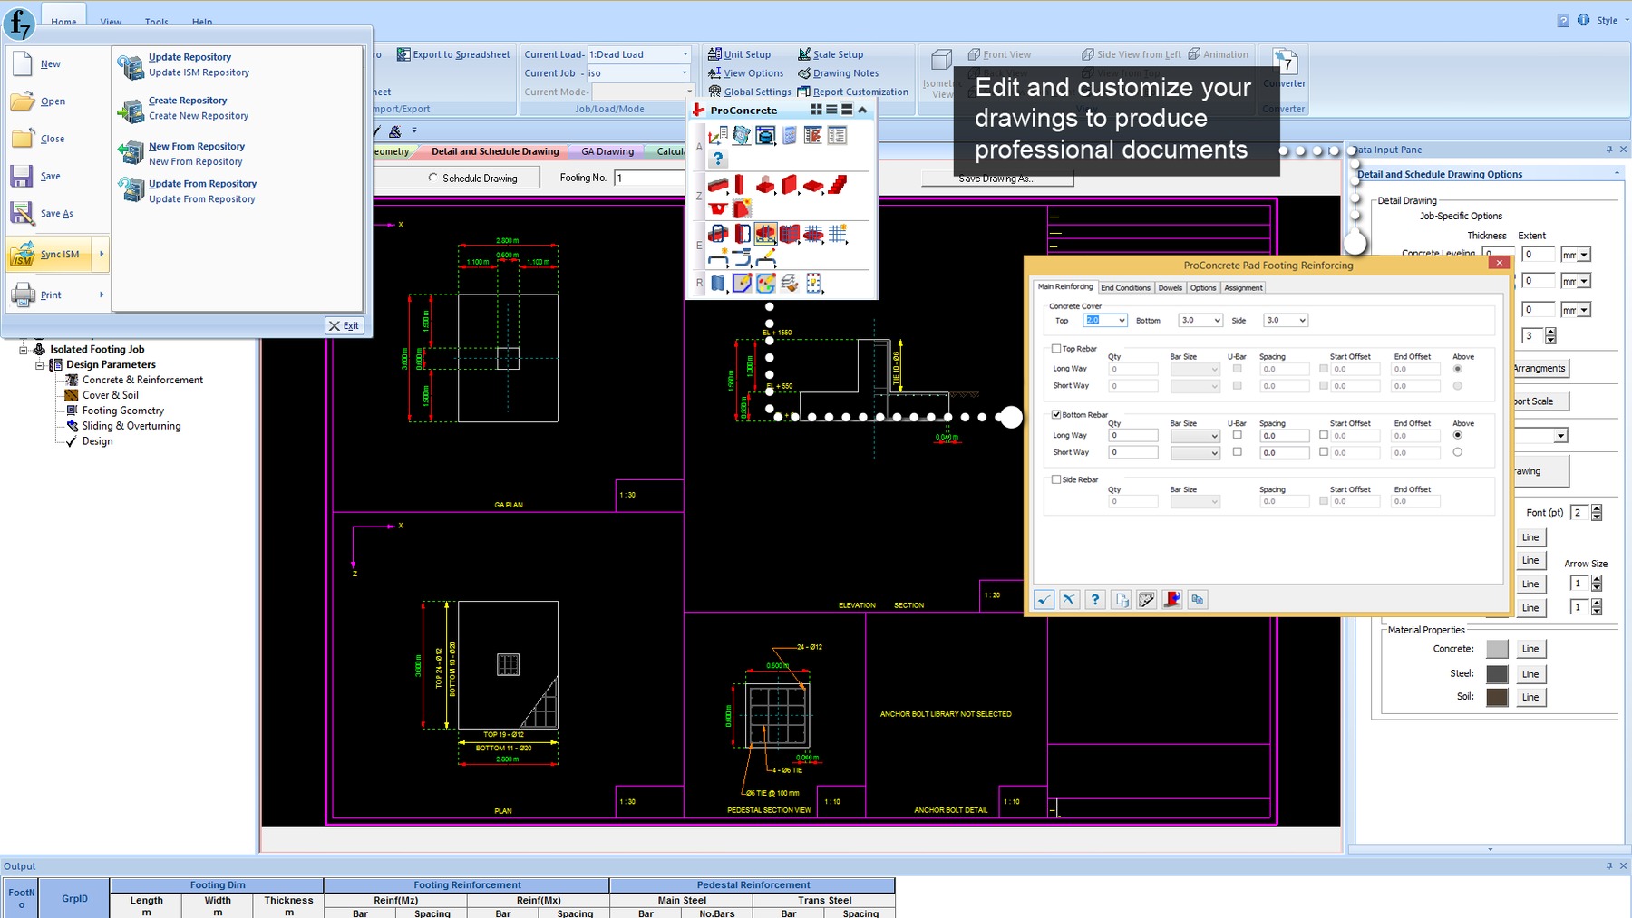Enable the Top Rebar checkbox
1632x918 pixels.
point(1056,348)
